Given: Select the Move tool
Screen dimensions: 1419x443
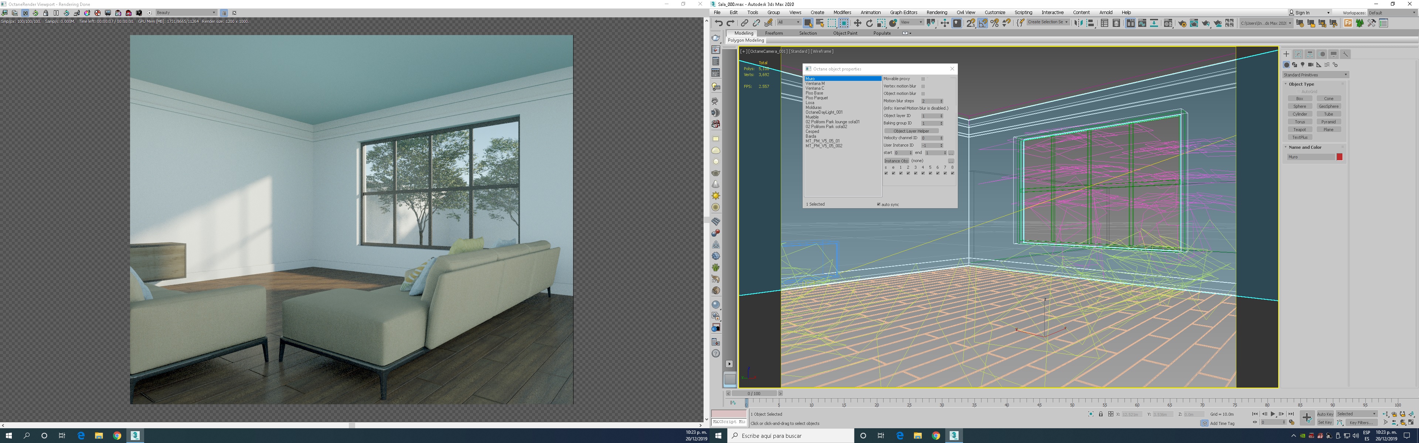Looking at the screenshot, I should click(x=857, y=23).
